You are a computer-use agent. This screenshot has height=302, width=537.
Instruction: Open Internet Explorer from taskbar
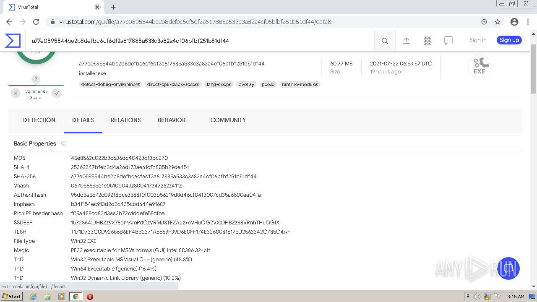(34, 297)
